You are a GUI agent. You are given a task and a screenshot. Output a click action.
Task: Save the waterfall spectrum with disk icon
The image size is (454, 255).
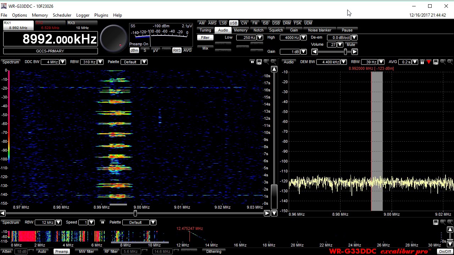pyautogui.click(x=259, y=62)
